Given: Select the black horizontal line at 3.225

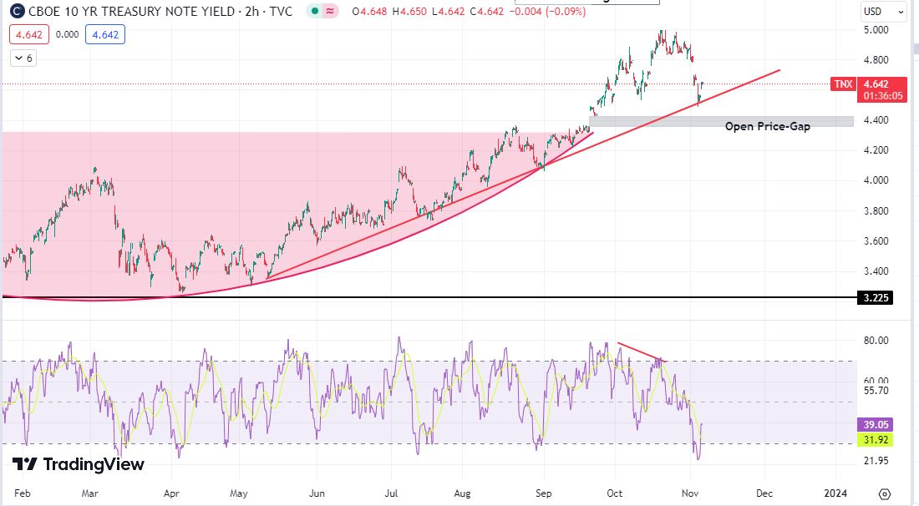Looking at the screenshot, I should (429, 297).
